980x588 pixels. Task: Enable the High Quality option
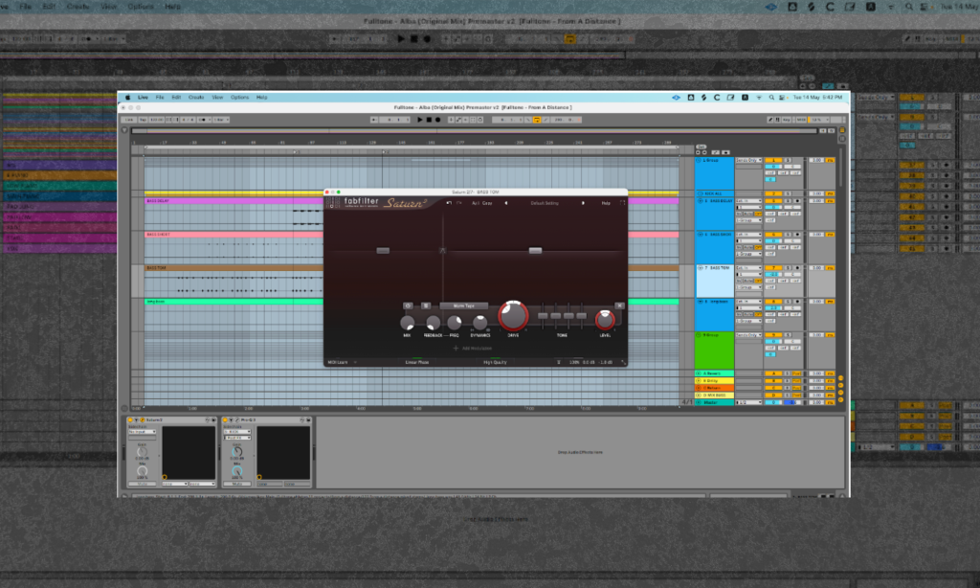coord(494,362)
